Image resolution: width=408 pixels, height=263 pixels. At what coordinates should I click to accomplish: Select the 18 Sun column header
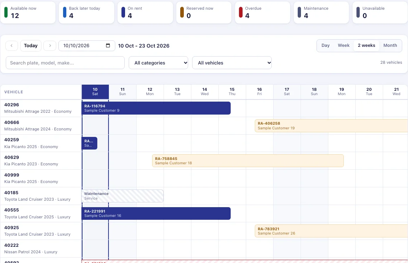(314, 92)
